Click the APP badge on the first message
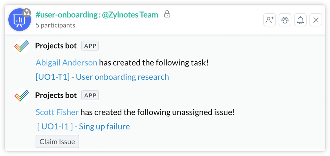This screenshot has height=156, width=330. 90,46
